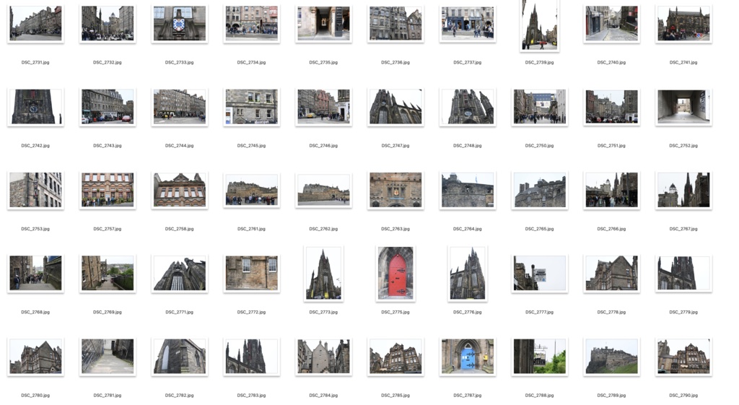Select the tunnel passage thumbnail DSC_2752.jpg
Screen dimensions: 739x405
[683, 107]
